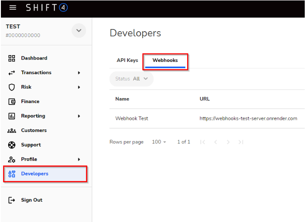Open the Webhook Test row
The image size is (307, 222).
click(x=132, y=118)
